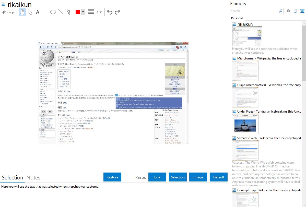Click the document page icon in Flamory header

click(295, 11)
